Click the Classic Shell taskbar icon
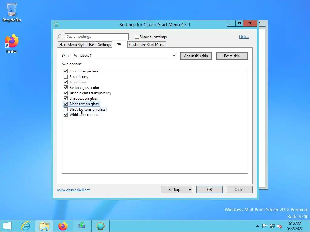The image size is (310, 232). click(101, 226)
